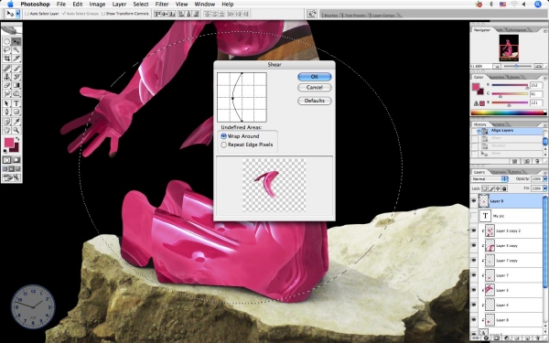
Task: Select the Lasso tool
Action: point(6,50)
